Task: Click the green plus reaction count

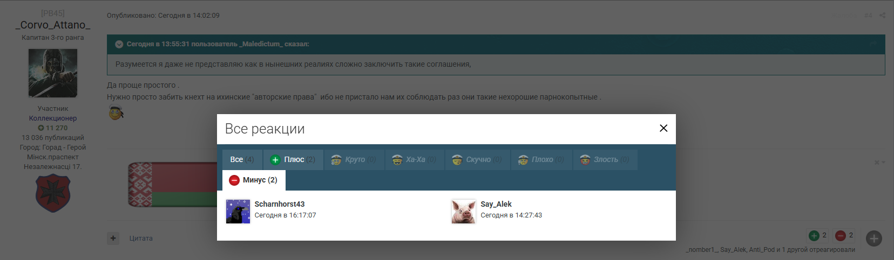Action: 818,235
